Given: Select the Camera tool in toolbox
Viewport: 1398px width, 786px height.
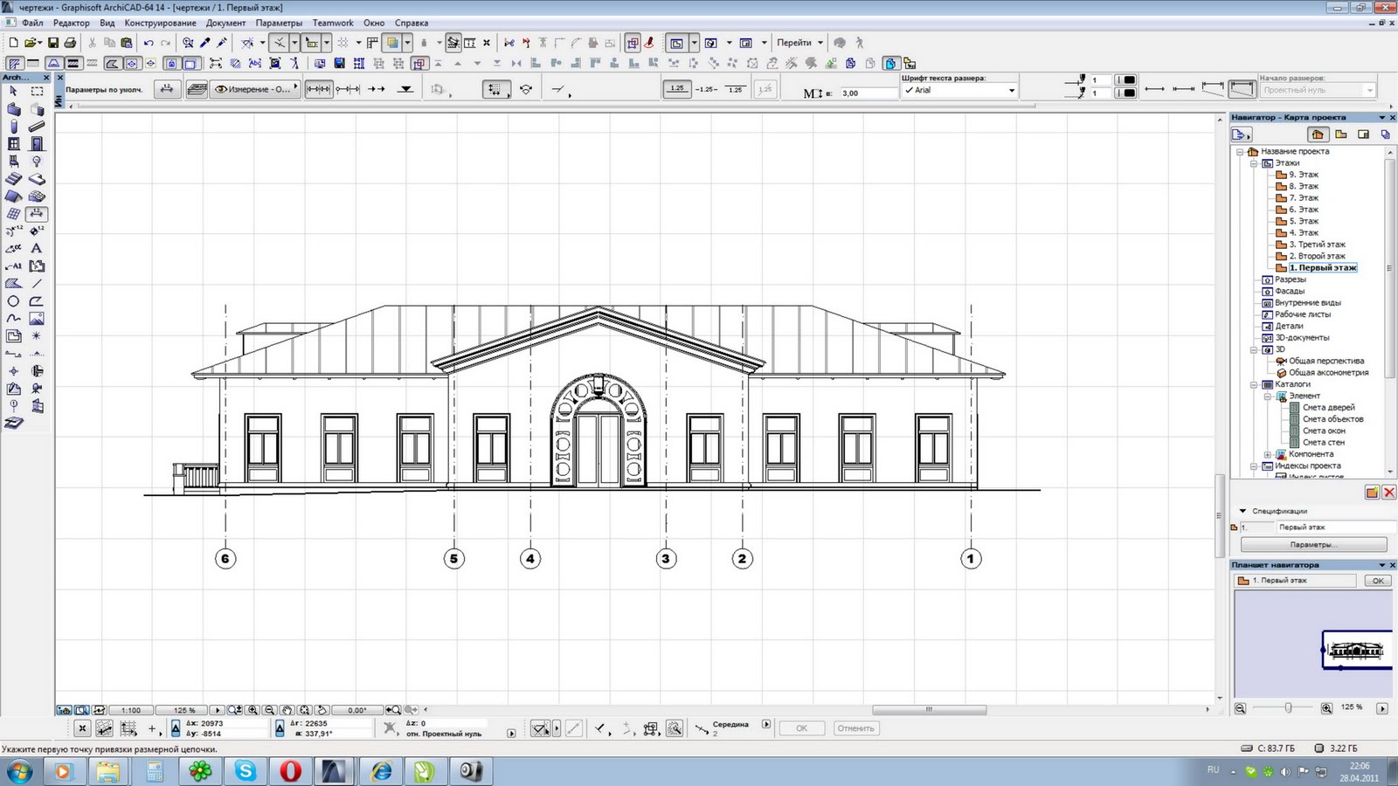Looking at the screenshot, I should [x=36, y=388].
